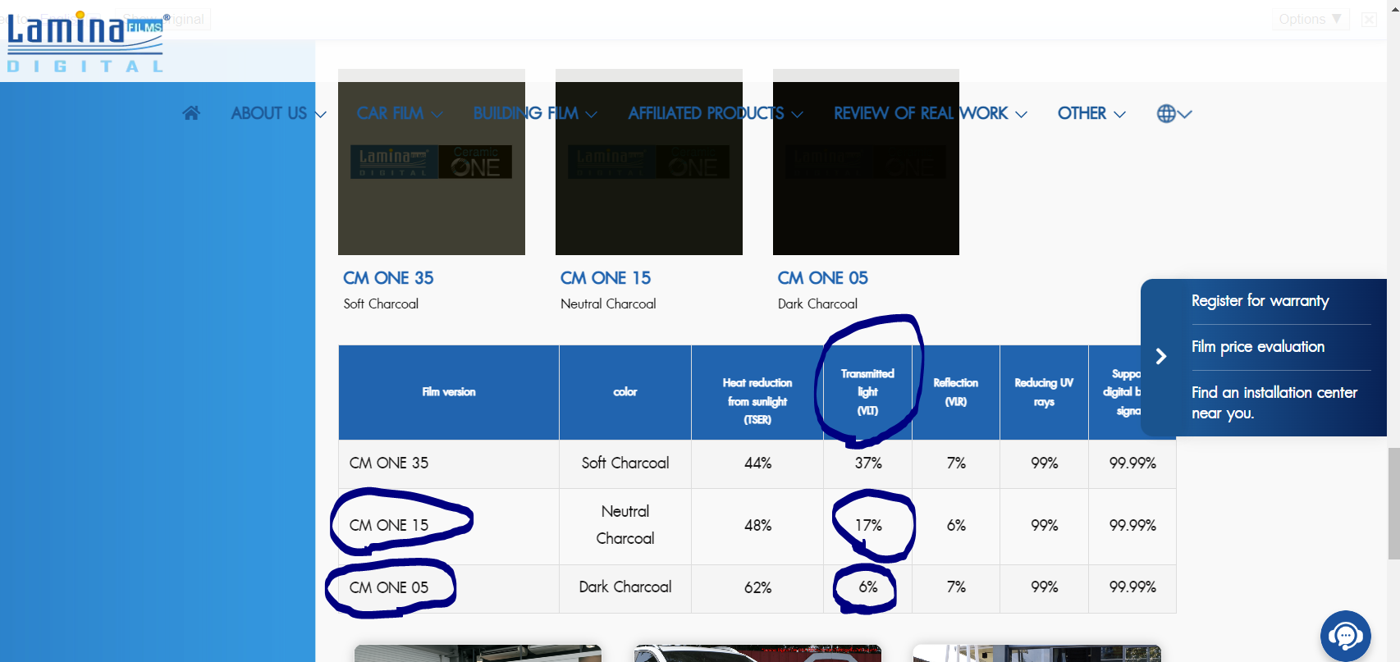Image resolution: width=1400 pixels, height=662 pixels.
Task: Select the CM ONE 05 film swatch image
Action: click(866, 162)
